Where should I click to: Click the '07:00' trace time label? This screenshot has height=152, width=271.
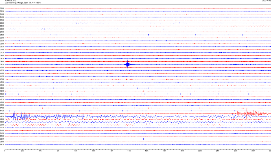(2, 50)
